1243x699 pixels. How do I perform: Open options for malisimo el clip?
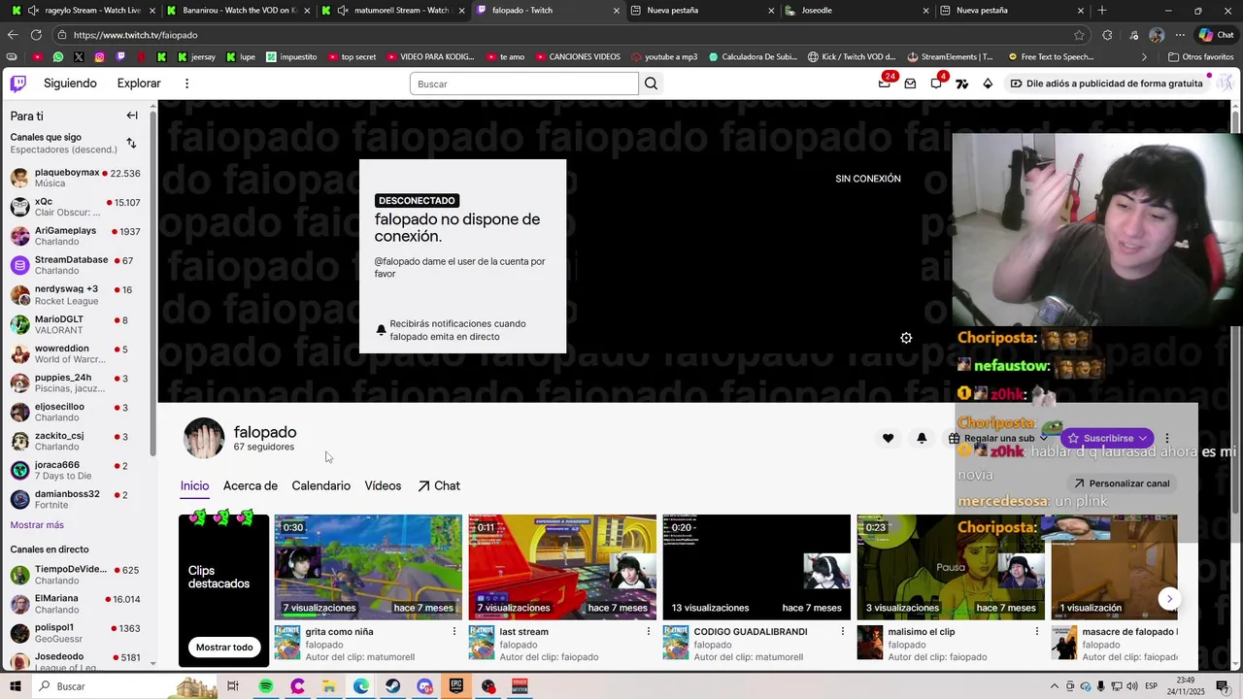coord(1036,631)
